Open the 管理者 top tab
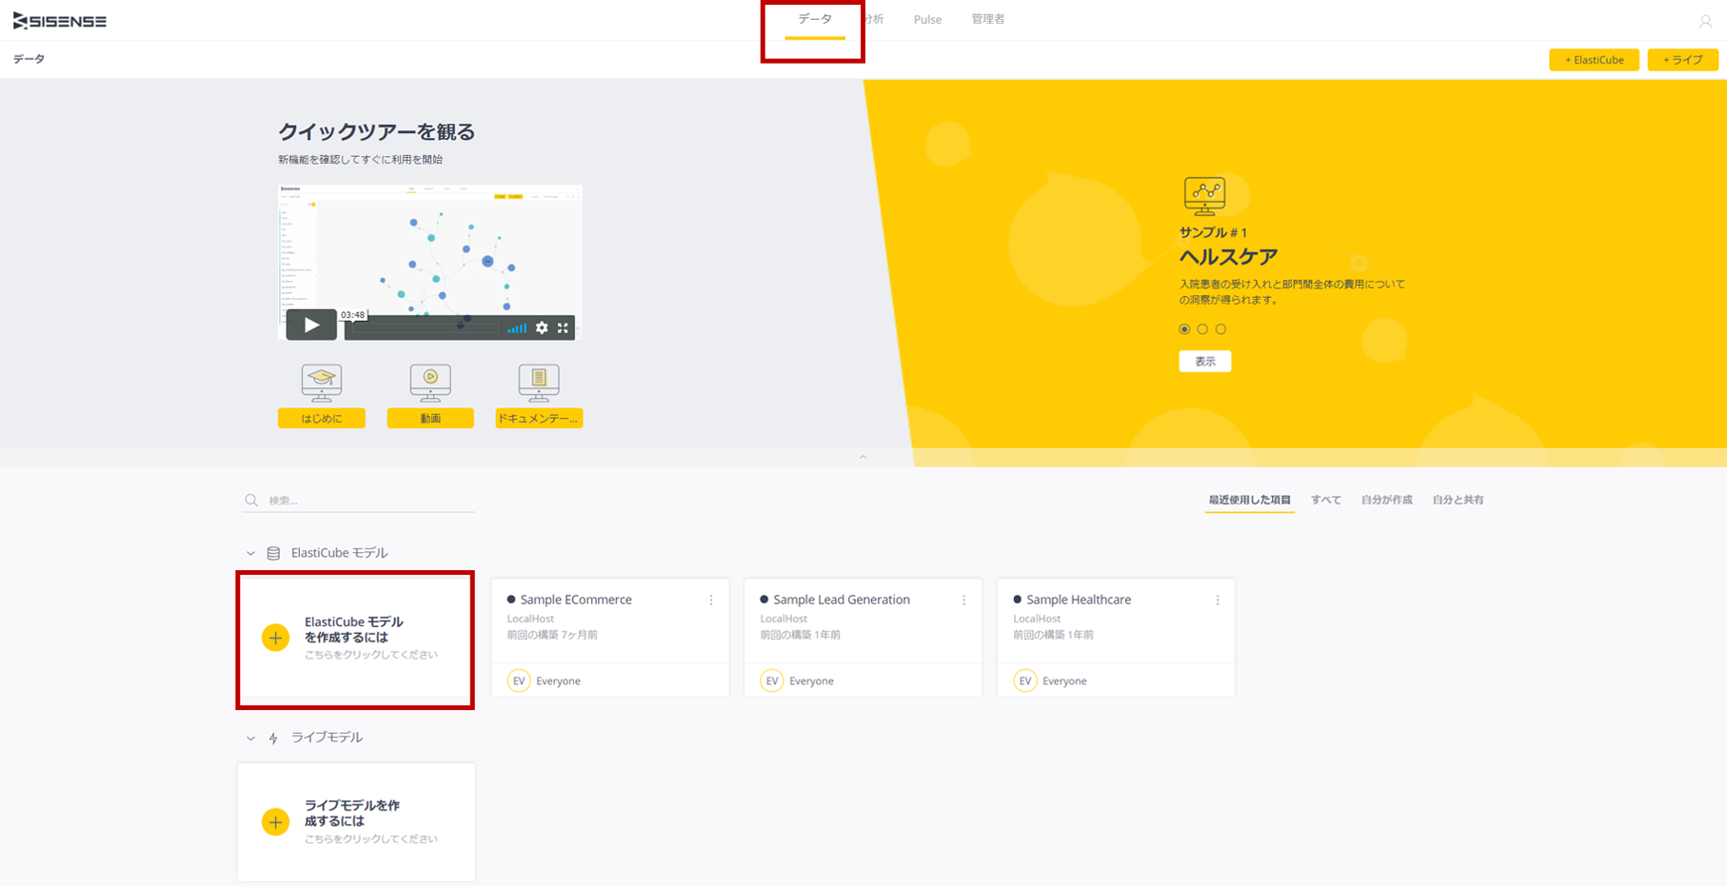1727x886 pixels. coord(987,20)
